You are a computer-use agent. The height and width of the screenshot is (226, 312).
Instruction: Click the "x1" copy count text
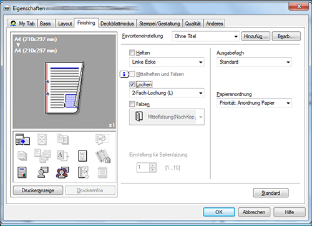pos(112,125)
